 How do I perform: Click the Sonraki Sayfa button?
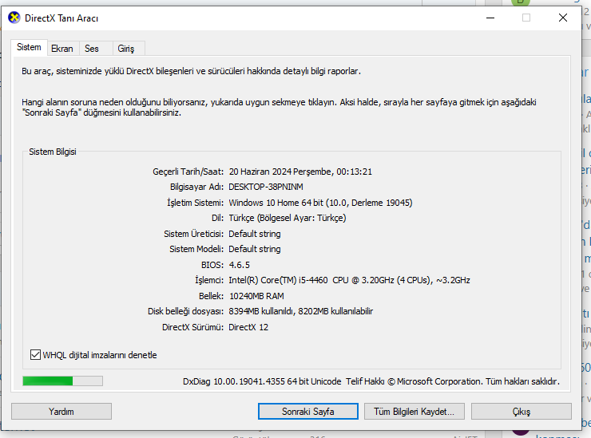coord(308,411)
